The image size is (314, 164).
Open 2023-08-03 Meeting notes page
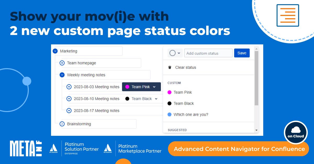click(97, 87)
